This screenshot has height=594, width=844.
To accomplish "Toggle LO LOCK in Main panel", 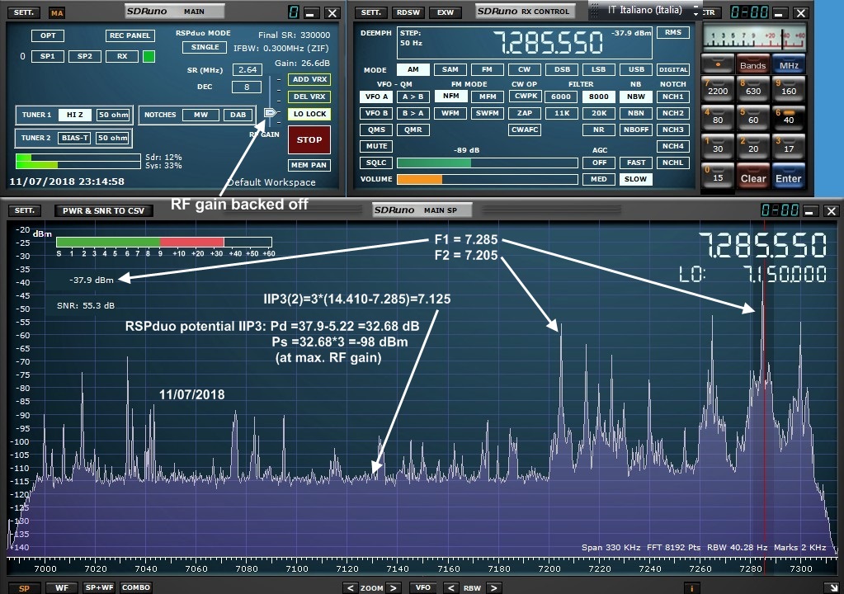I will point(309,114).
